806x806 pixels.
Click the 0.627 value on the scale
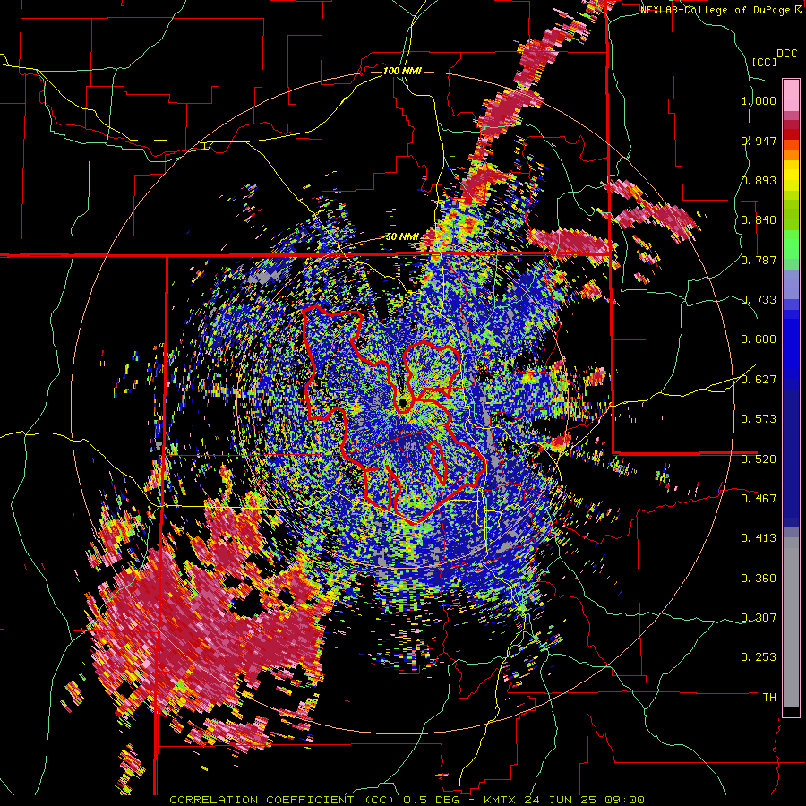(x=759, y=380)
